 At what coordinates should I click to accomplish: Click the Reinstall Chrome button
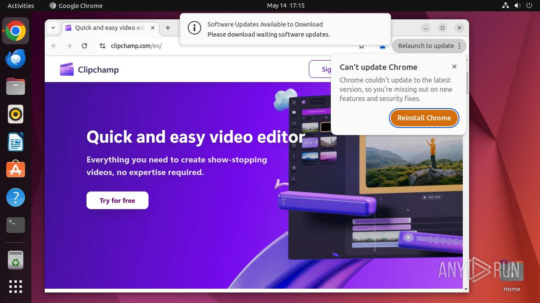[x=424, y=118]
